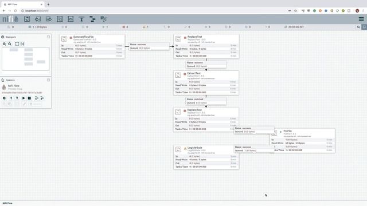367x206 pixels.
Task: Select the Output Port toolbar icon
Action: pyautogui.click(x=49, y=19)
